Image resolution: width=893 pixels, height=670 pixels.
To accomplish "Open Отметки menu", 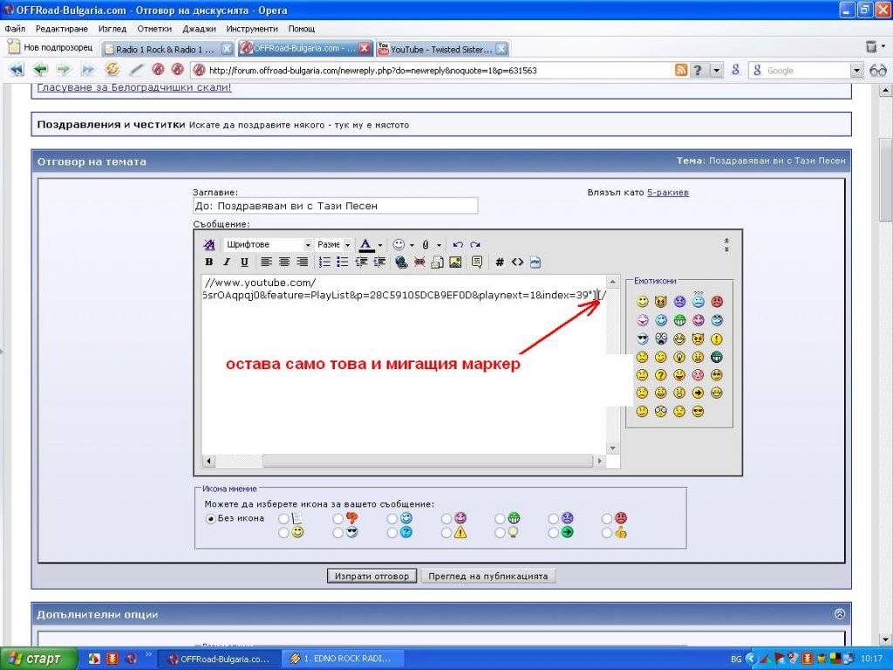I will pyautogui.click(x=154, y=29).
